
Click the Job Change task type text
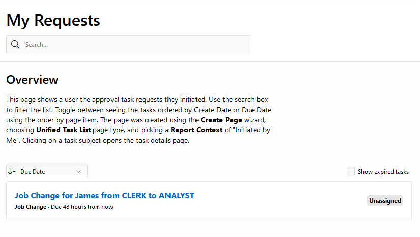pos(31,207)
